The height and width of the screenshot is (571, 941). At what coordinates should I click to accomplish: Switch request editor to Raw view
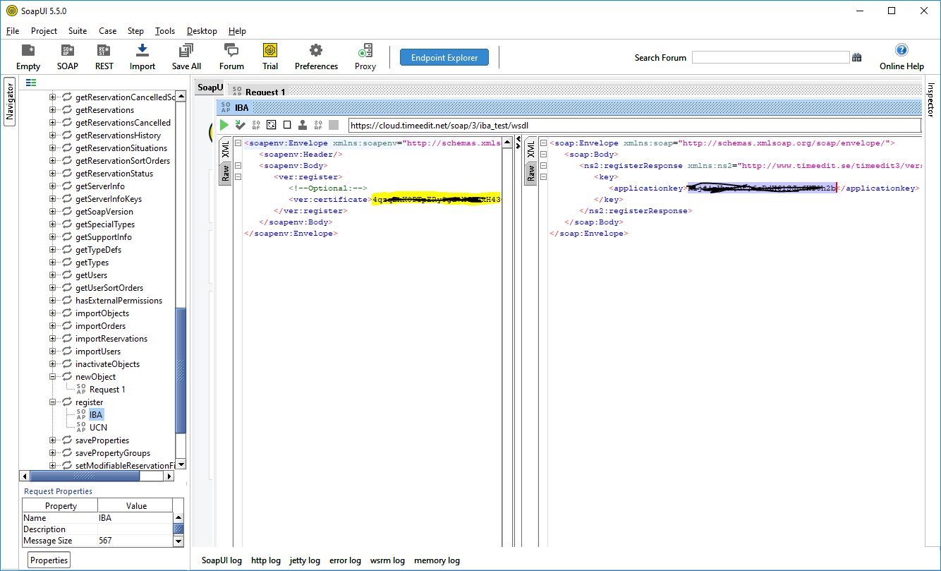pos(226,173)
